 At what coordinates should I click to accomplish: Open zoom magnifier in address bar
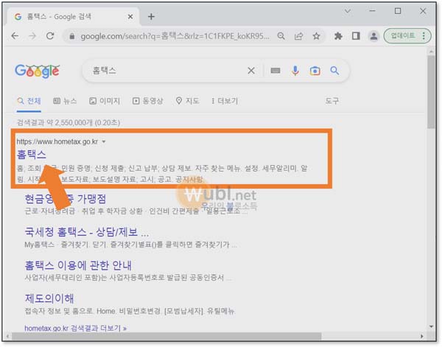point(281,36)
